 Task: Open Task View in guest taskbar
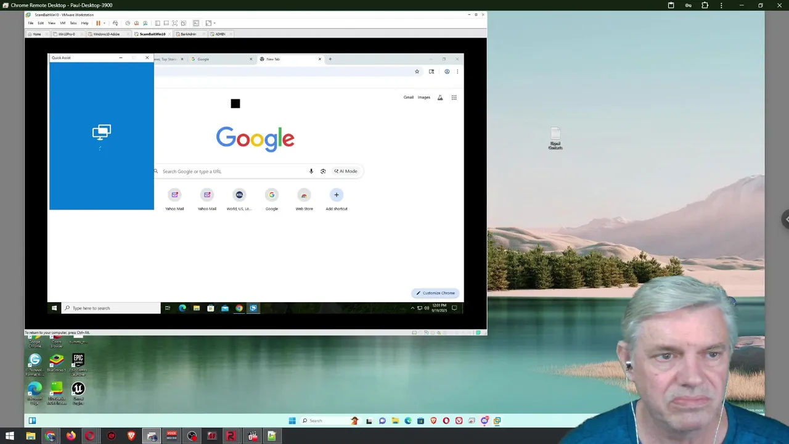pos(168,308)
